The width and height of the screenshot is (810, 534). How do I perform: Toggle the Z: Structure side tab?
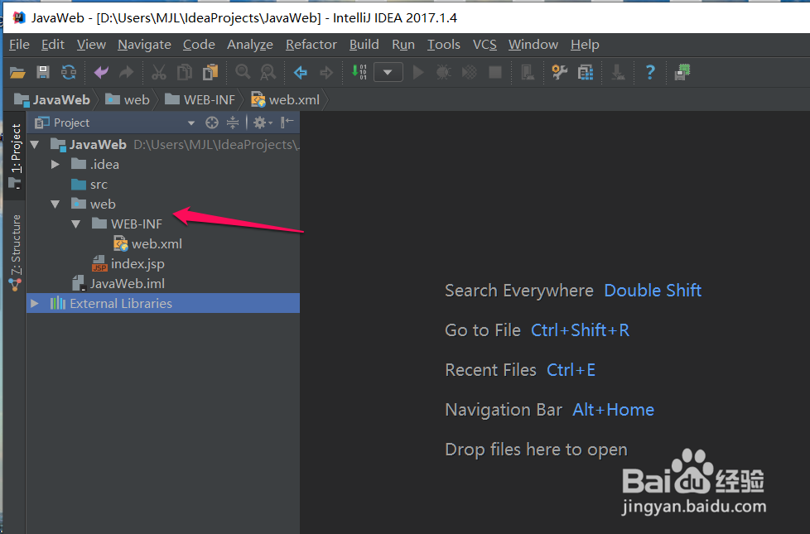[16, 252]
